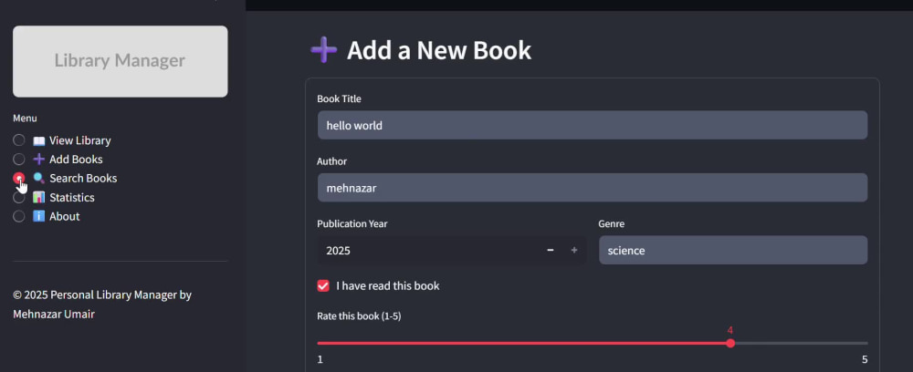Click the 'Menu' label in the sidebar

(x=25, y=118)
